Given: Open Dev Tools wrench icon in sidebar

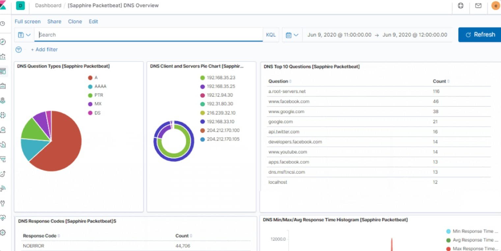Looking at the screenshot, I should pos(3,203).
